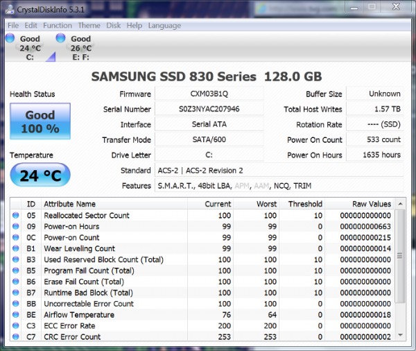Screen dimensions: 416x351
Task: Select the C: drive Good status orb
Action: point(10,37)
